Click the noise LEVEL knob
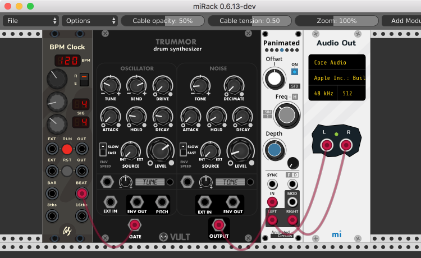 coord(241,150)
